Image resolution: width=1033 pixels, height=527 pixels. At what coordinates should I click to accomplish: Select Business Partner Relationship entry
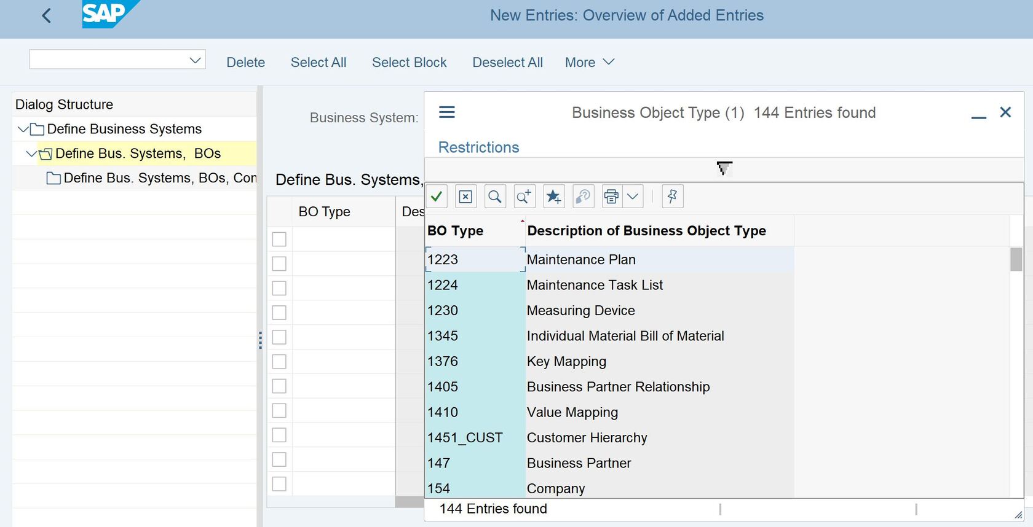click(618, 387)
